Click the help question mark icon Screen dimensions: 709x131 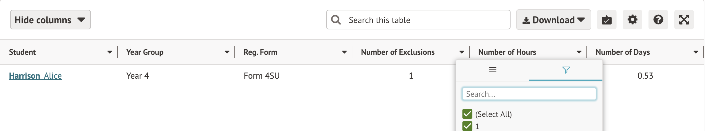click(658, 20)
